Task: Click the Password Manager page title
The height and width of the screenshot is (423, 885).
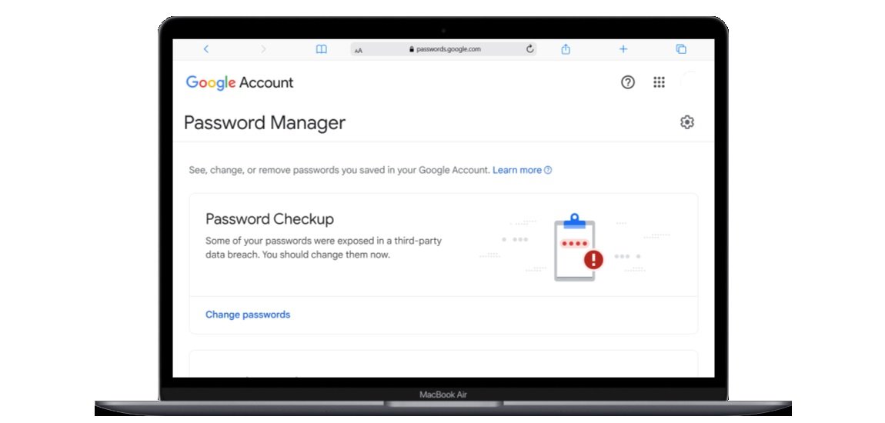Action: pos(265,123)
